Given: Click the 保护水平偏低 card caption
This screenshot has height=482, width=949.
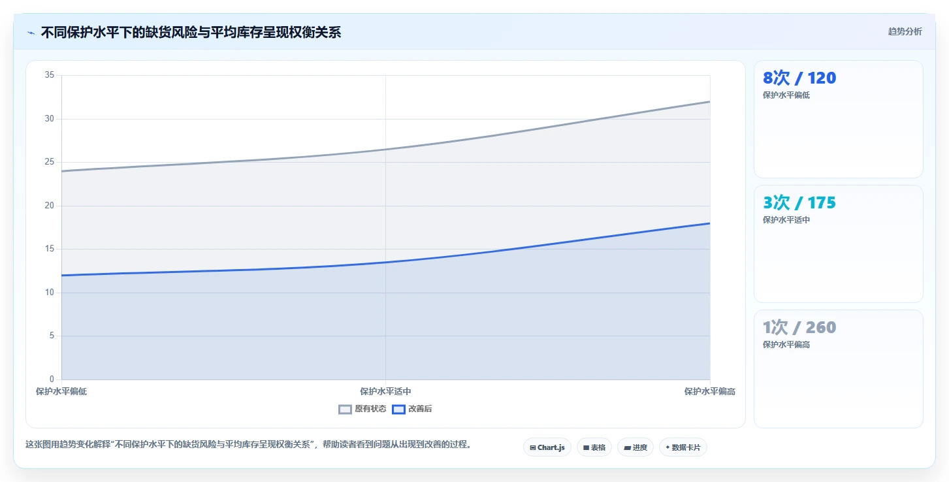Looking at the screenshot, I should point(786,95).
